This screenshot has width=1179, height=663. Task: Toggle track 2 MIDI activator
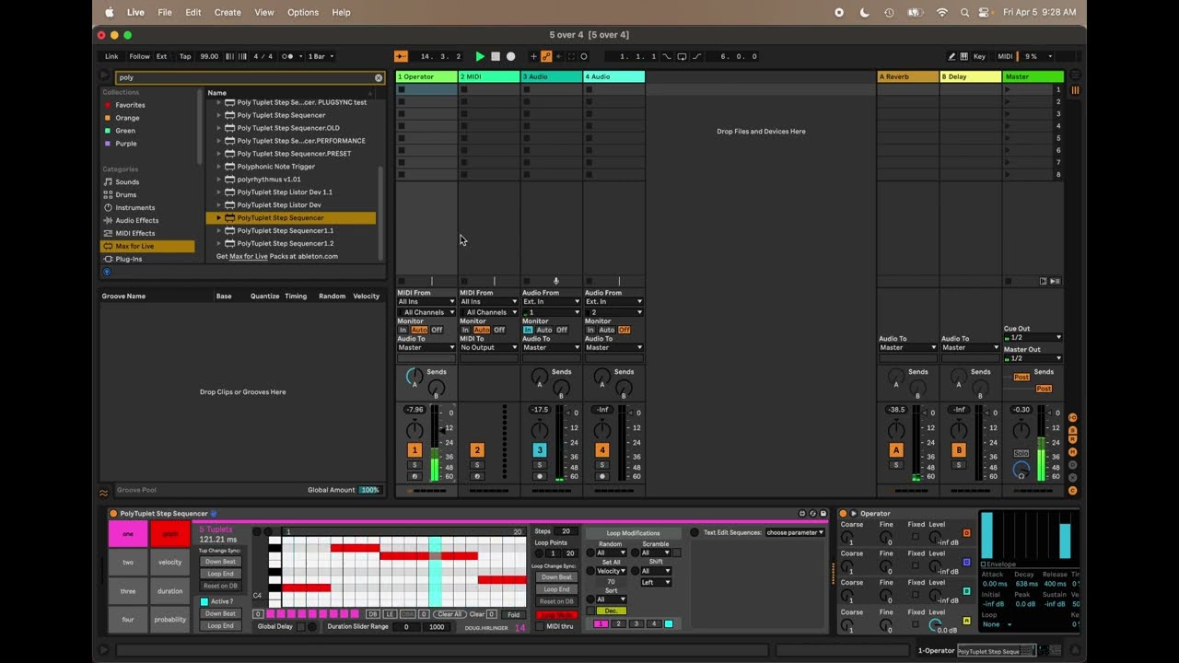point(477,450)
